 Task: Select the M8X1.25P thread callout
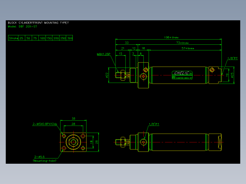pyautogui.click(x=104, y=54)
